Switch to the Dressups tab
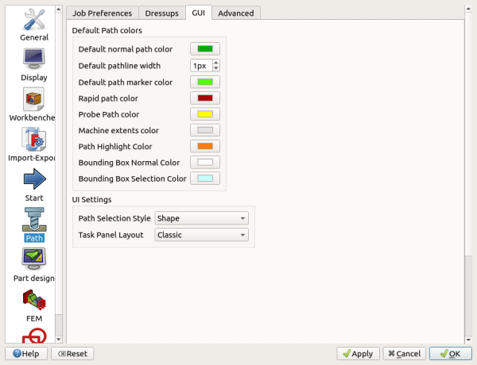 pos(162,13)
